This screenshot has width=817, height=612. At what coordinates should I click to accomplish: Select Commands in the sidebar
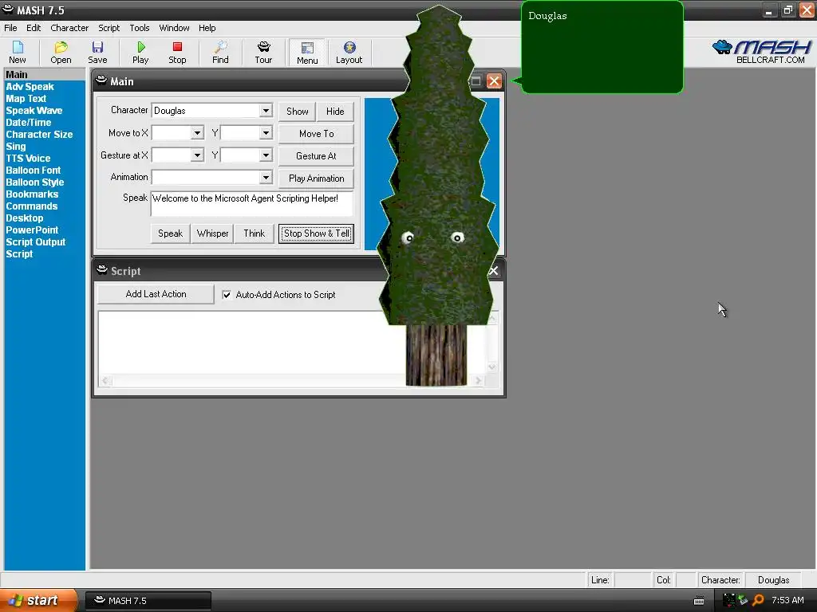coord(32,206)
